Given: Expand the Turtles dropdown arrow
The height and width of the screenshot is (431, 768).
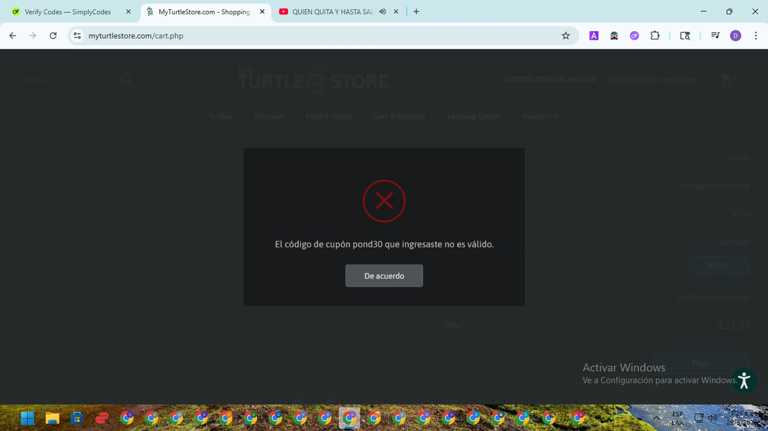Looking at the screenshot, I should click(x=240, y=117).
